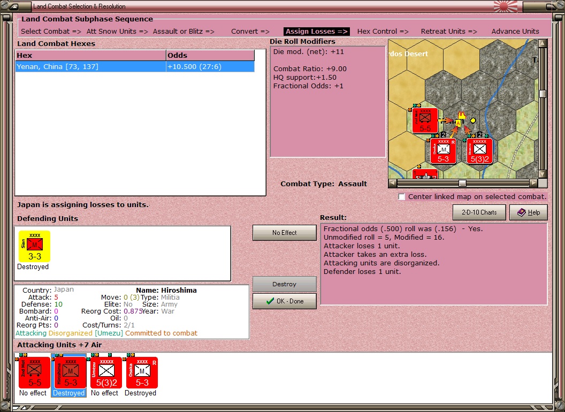Click the yellow circle marker on map
The height and width of the screenshot is (412, 565).
pos(473,120)
